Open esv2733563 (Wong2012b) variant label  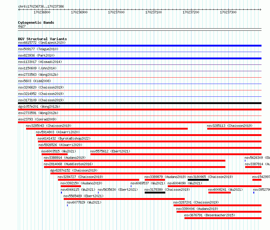38,75
